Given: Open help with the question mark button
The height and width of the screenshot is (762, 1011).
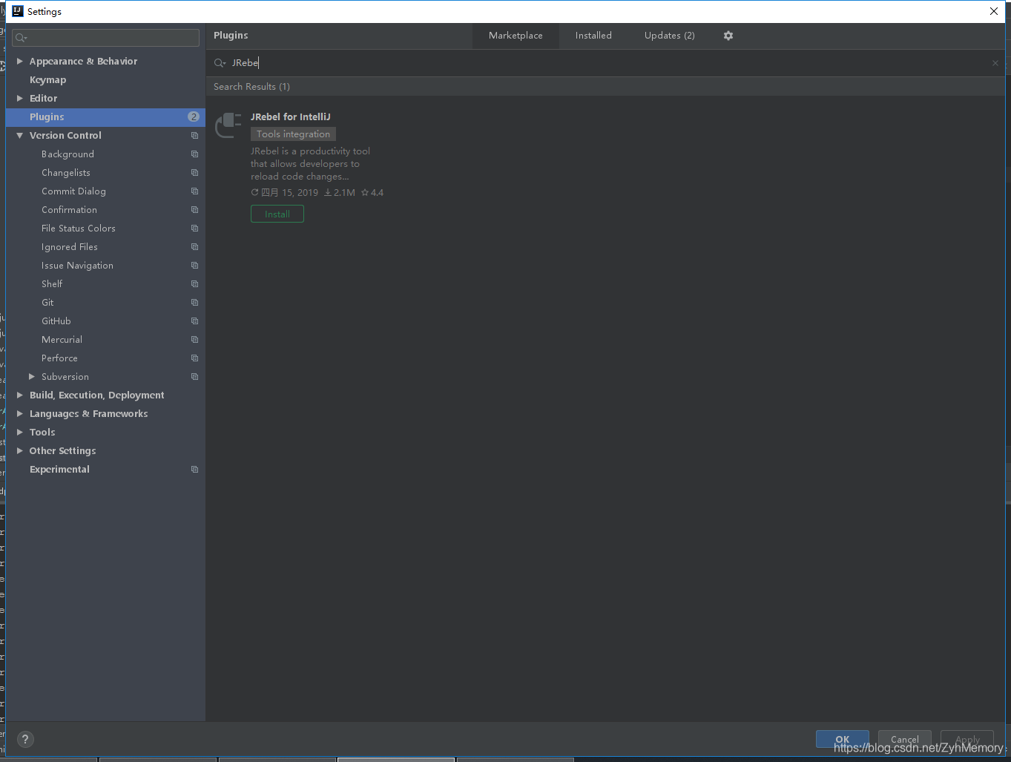Looking at the screenshot, I should coord(25,739).
